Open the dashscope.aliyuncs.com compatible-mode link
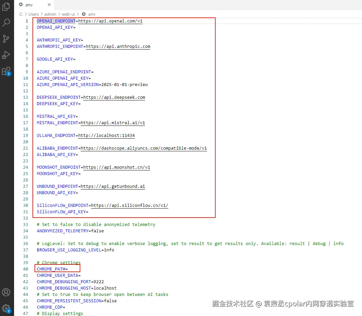The image size is (362, 316). click(144, 148)
